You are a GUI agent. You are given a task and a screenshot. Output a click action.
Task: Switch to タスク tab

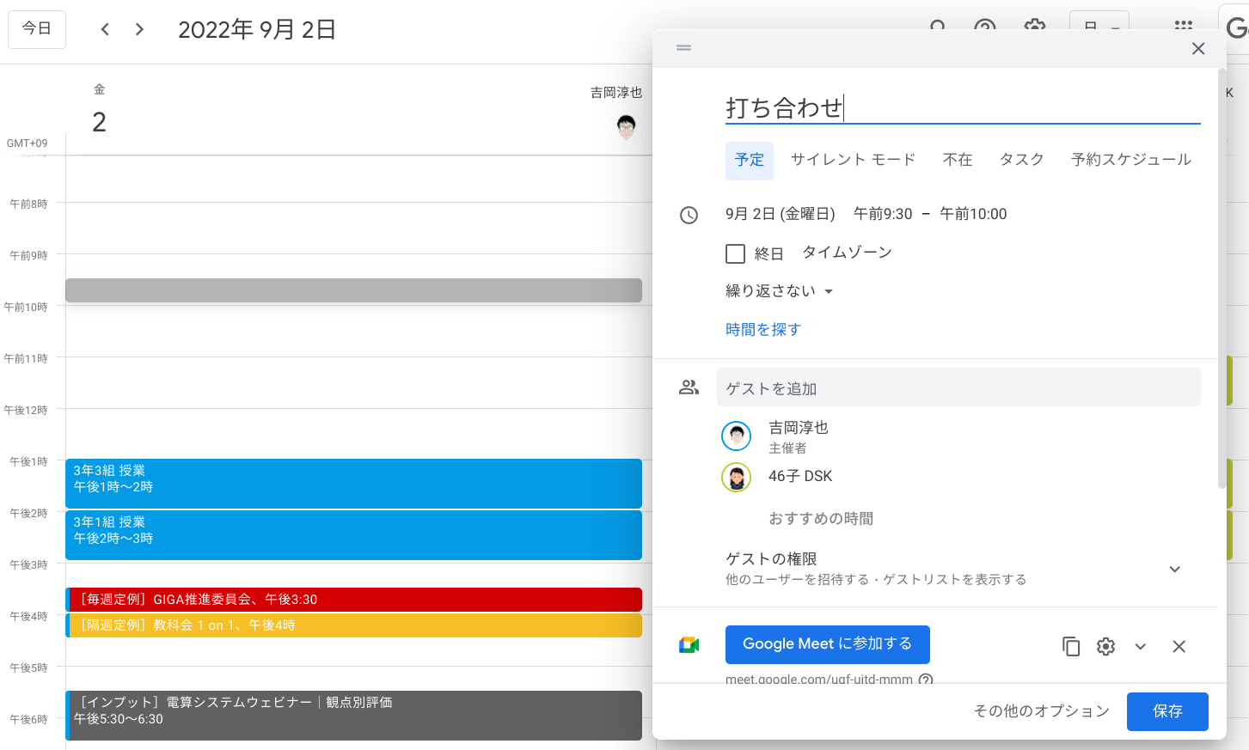[x=1022, y=160]
